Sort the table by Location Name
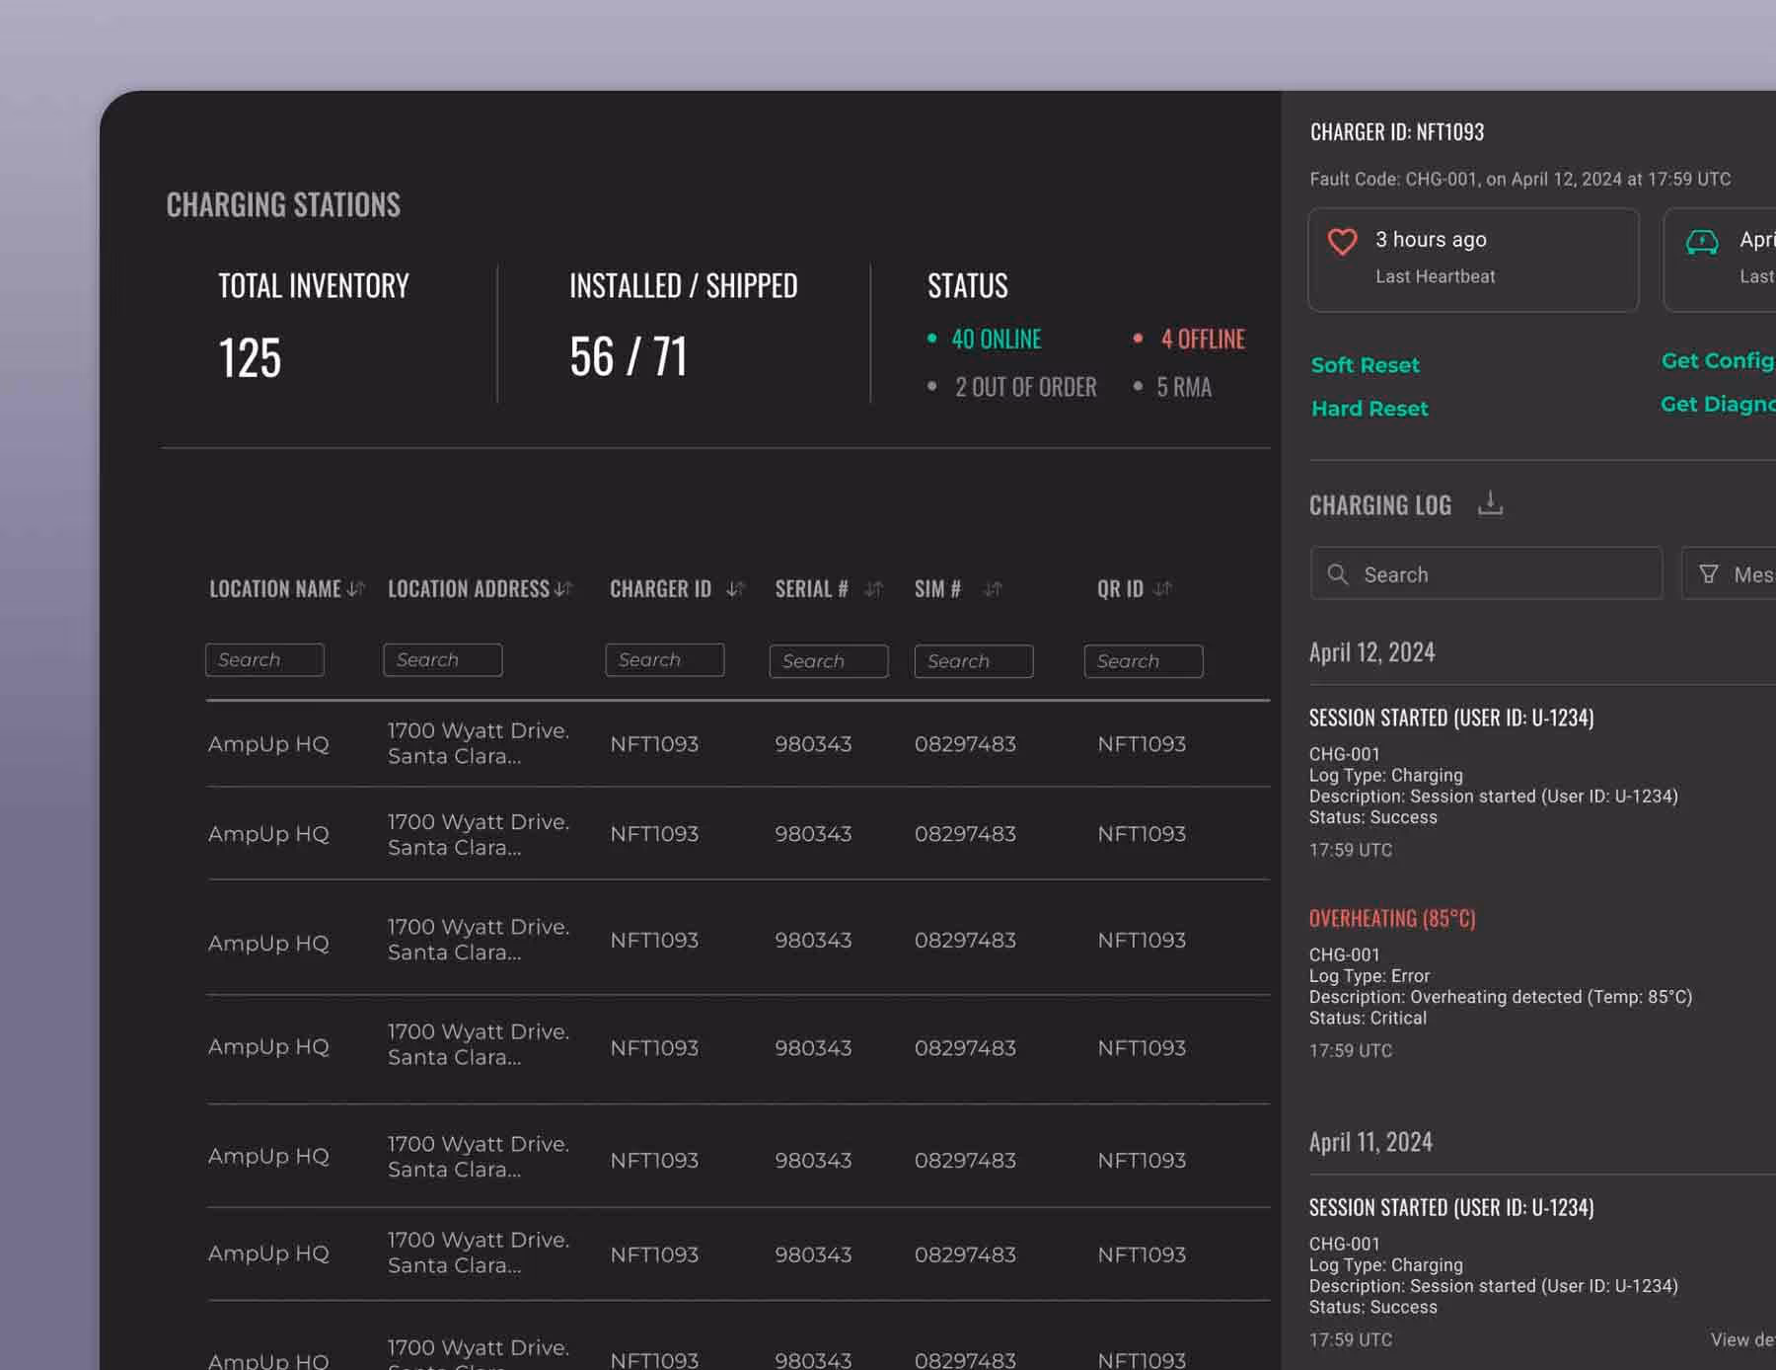 pyautogui.click(x=356, y=589)
